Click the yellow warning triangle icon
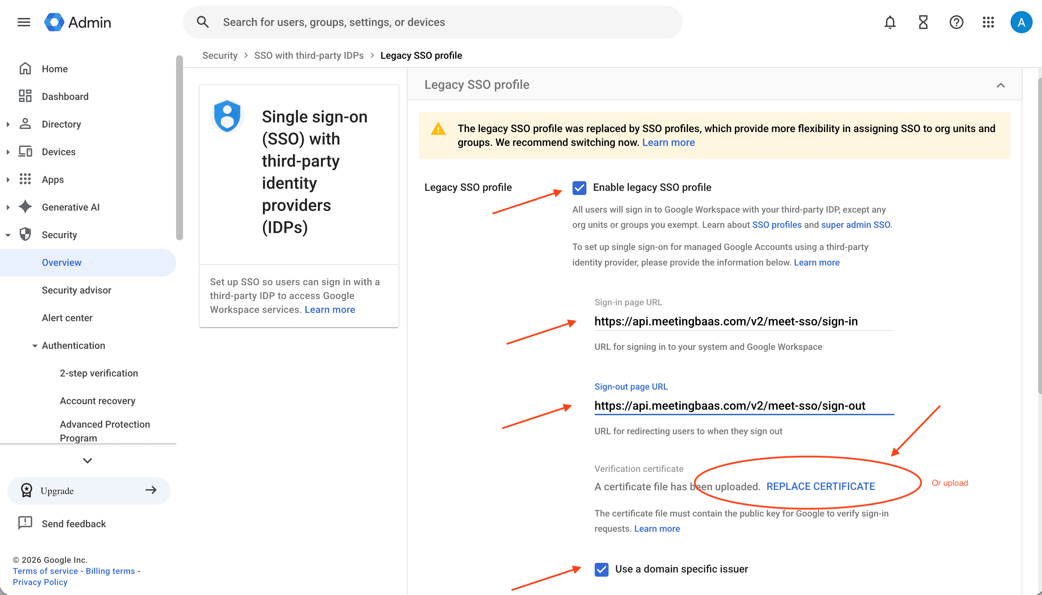This screenshot has width=1042, height=595. (x=438, y=129)
